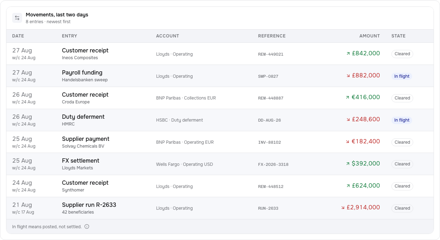
Task: Click the Croda Europe counterparty text
Action: tap(76, 102)
